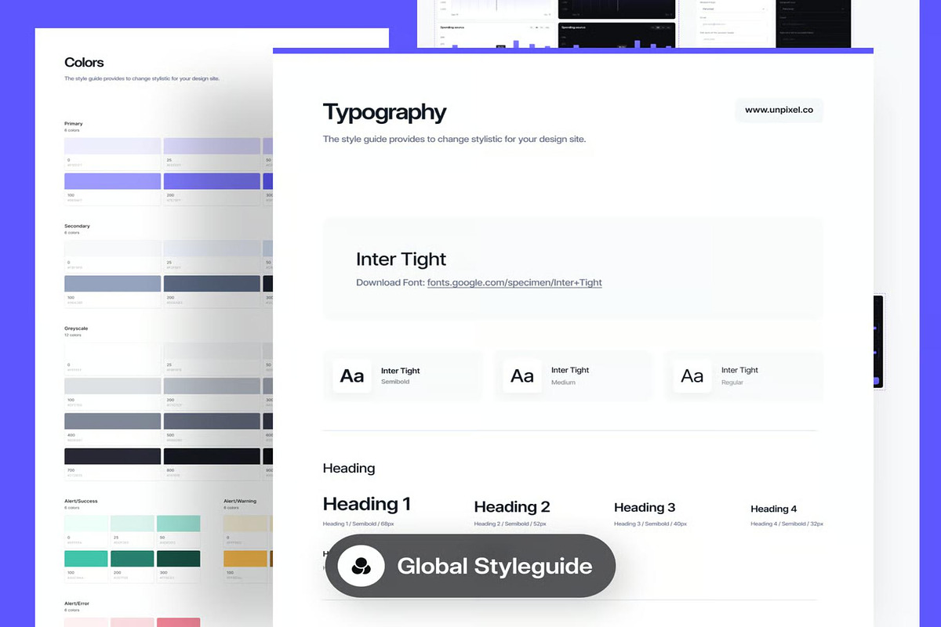
Task: Pick the Secondary 200 color swatch
Action: (x=212, y=284)
